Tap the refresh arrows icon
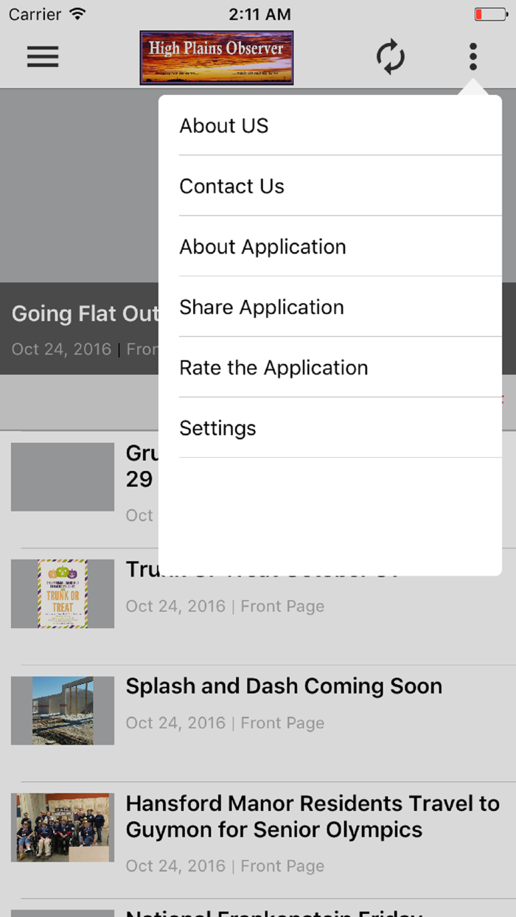Screen dimensions: 516x917 pyautogui.click(x=391, y=57)
